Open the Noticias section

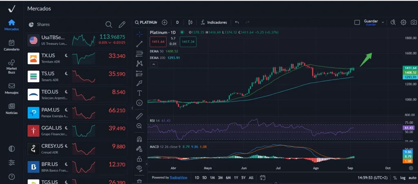click(x=11, y=109)
